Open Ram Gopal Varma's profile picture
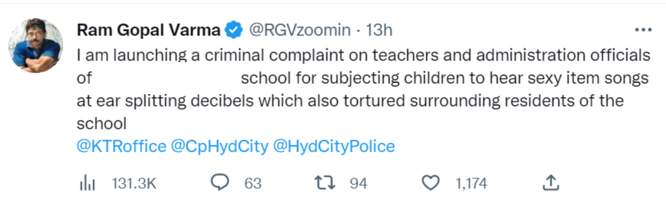Image resolution: width=666 pixels, height=206 pixels. (x=36, y=45)
